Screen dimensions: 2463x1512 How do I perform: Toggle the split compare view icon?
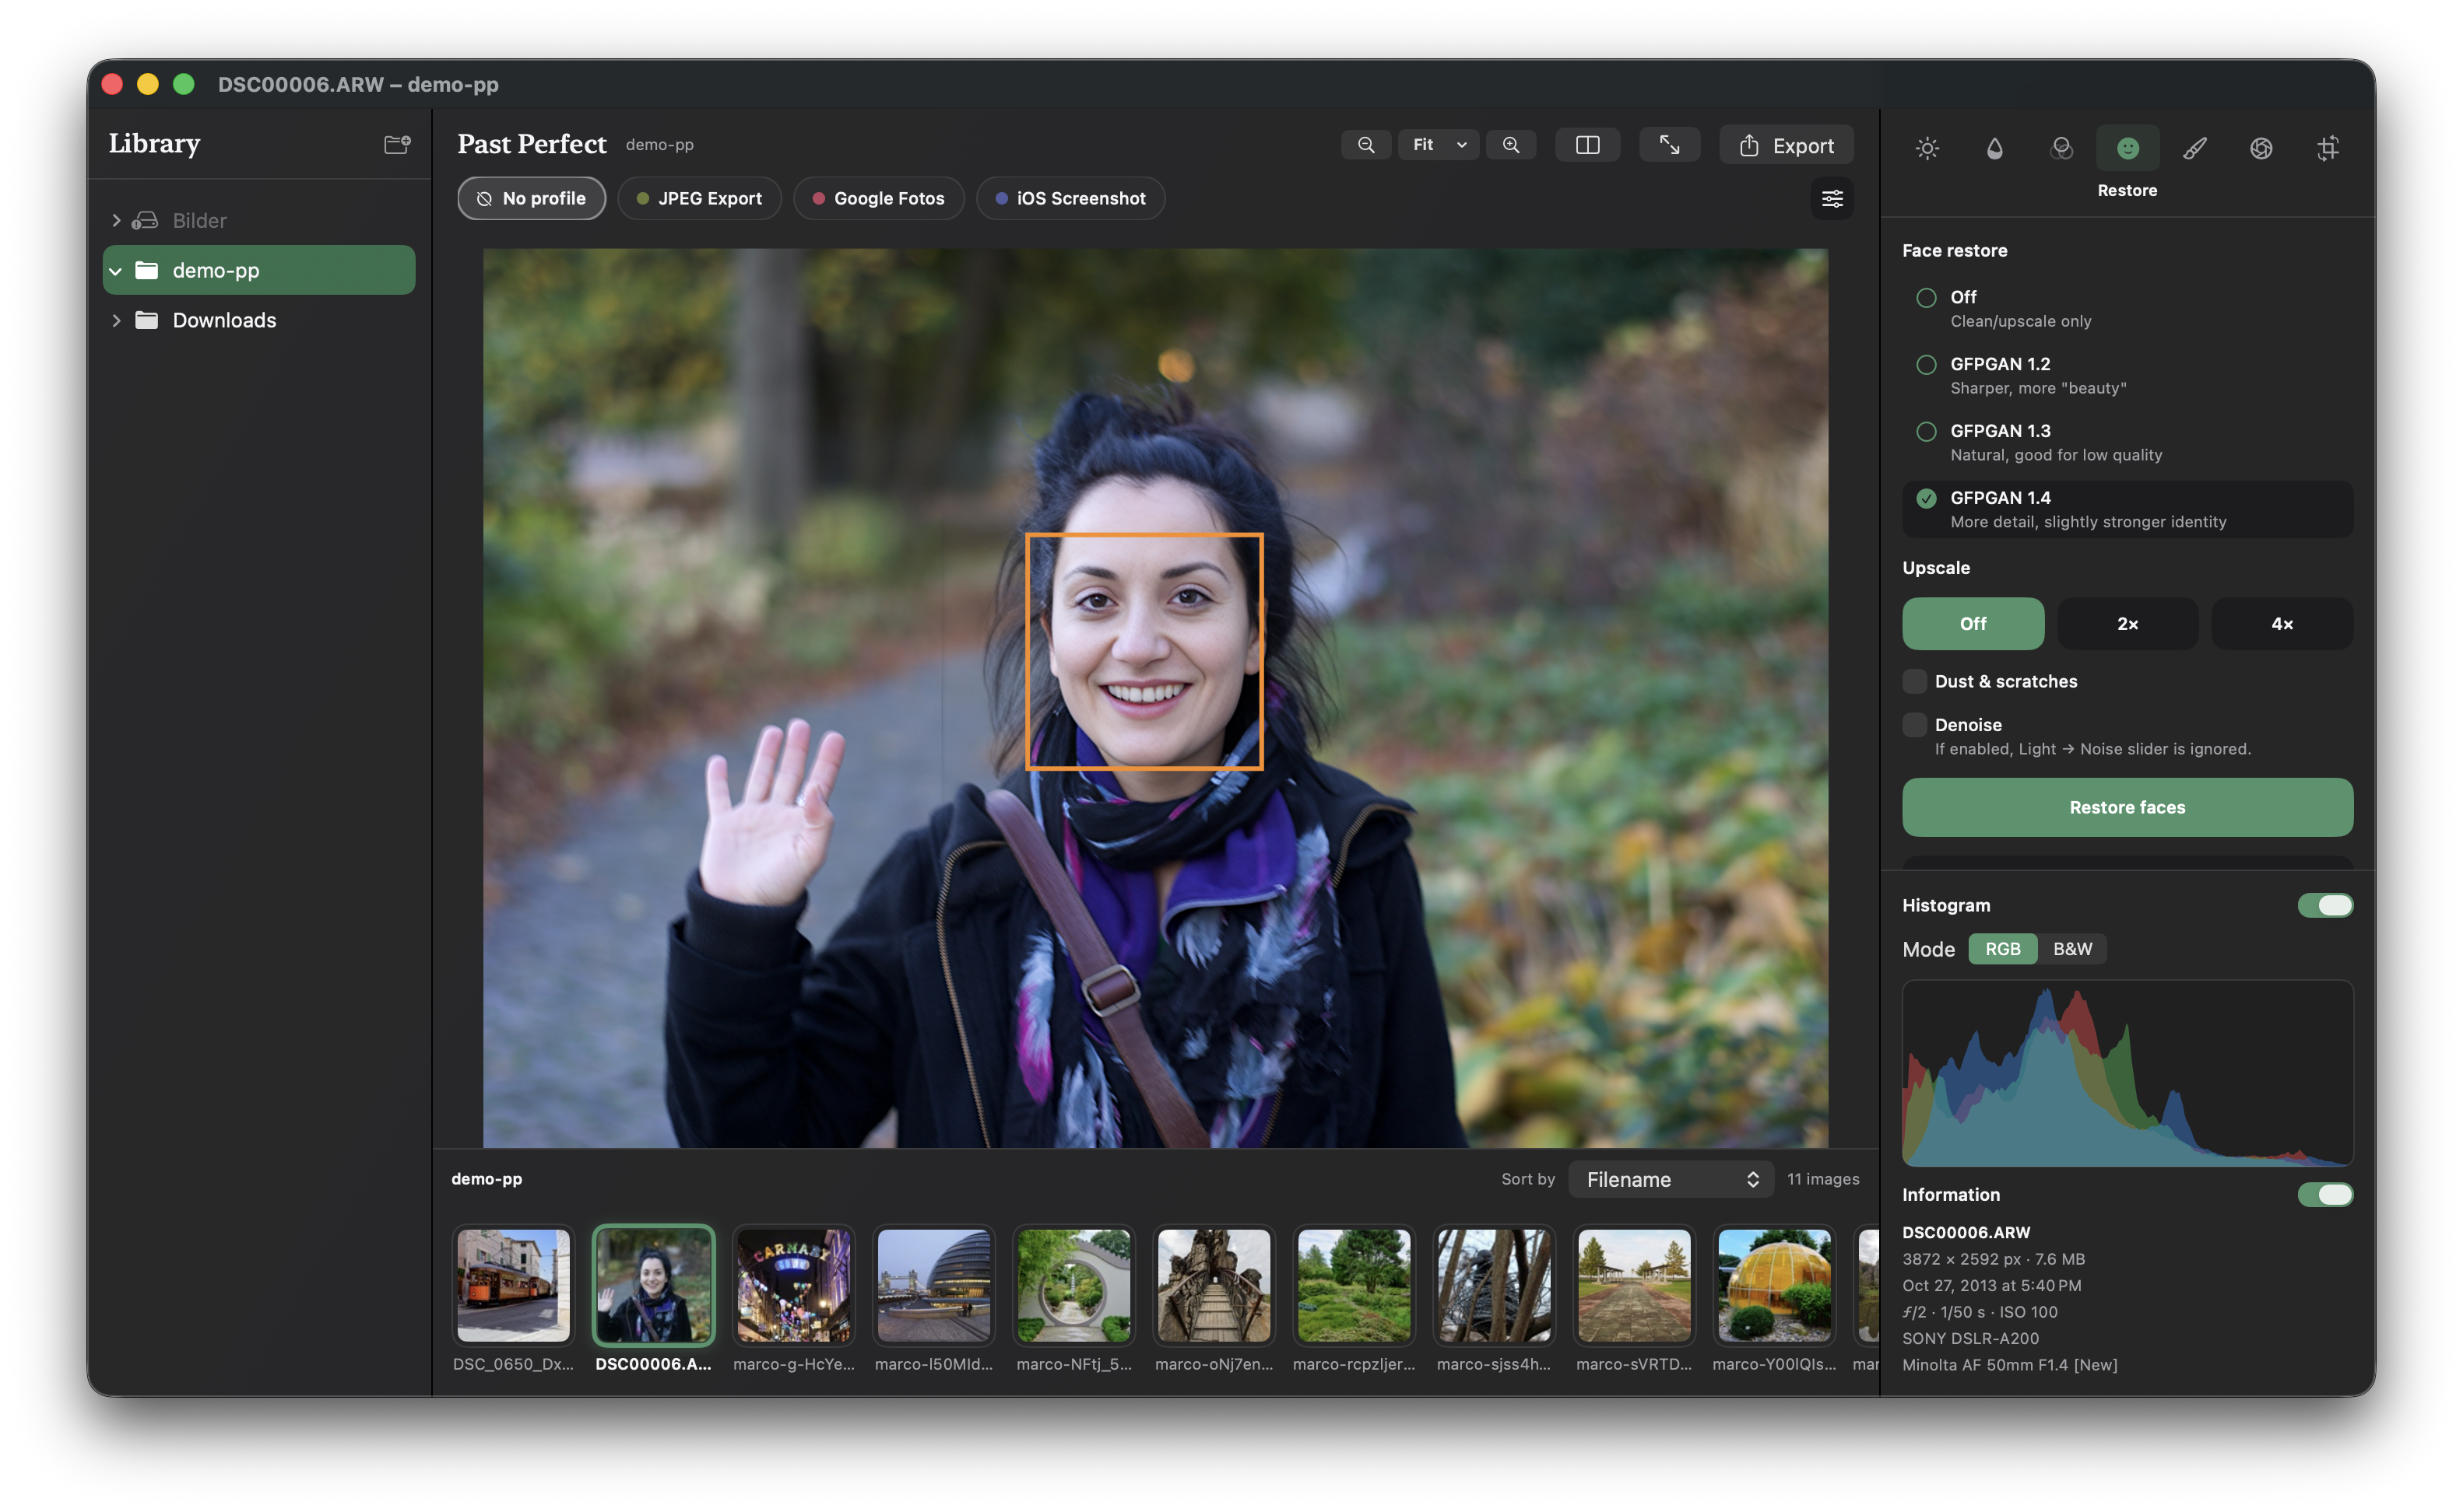tap(1587, 145)
